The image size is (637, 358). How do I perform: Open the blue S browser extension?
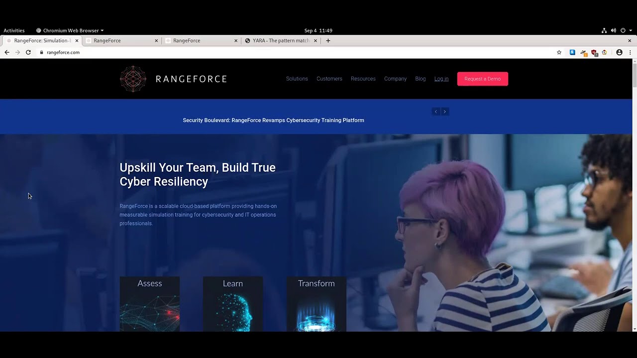(572, 52)
